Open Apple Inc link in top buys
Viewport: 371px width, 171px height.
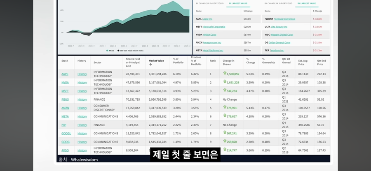[207, 19]
